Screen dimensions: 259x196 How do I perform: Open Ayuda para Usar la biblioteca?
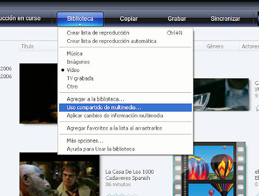[125, 149]
